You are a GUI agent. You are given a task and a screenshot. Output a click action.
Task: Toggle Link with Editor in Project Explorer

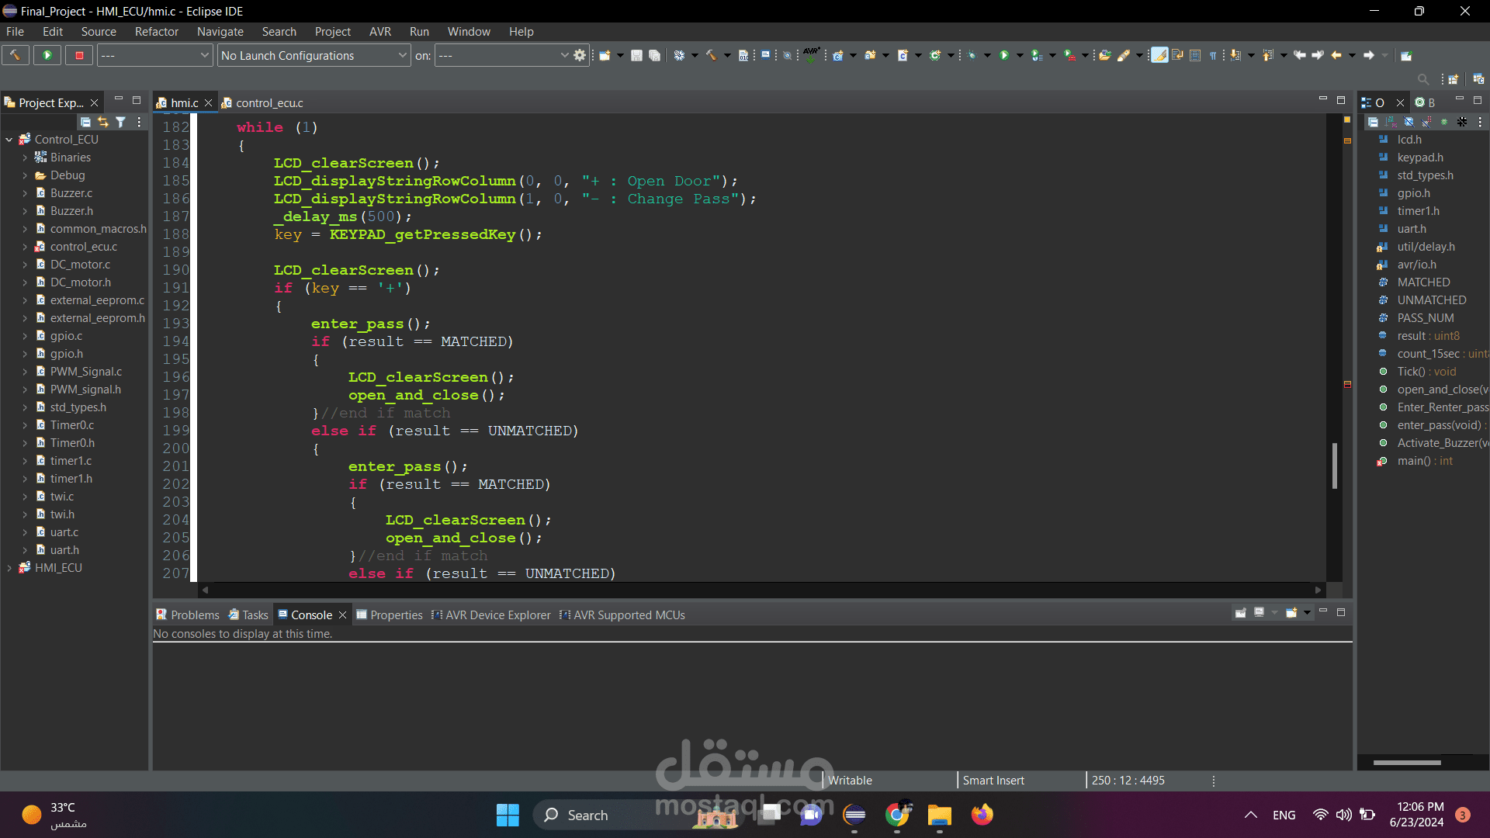[103, 122]
